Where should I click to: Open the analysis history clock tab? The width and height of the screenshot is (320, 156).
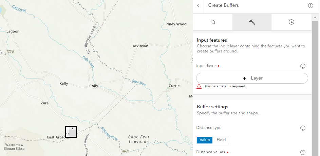pyautogui.click(x=291, y=22)
